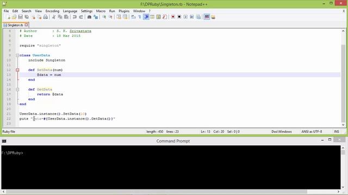The height and width of the screenshot is (195, 348).
Task: Save the current file via toolbar
Action: [21, 17]
